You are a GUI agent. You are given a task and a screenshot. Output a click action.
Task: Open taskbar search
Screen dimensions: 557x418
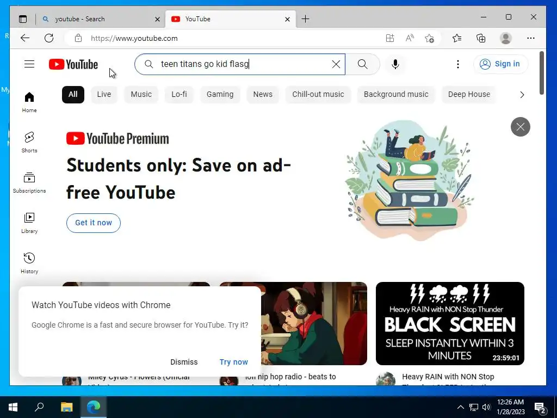click(39, 407)
